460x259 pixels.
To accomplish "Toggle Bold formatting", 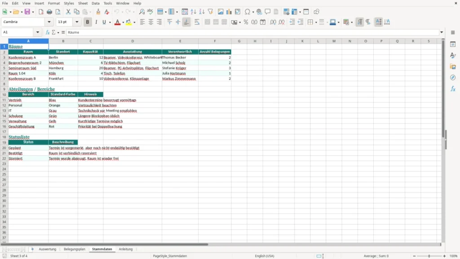I will (x=88, y=22).
